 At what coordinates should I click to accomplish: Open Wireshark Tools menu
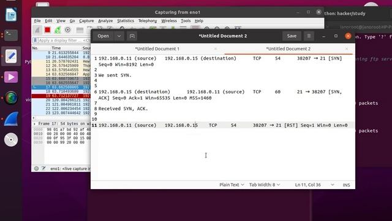(186, 21)
